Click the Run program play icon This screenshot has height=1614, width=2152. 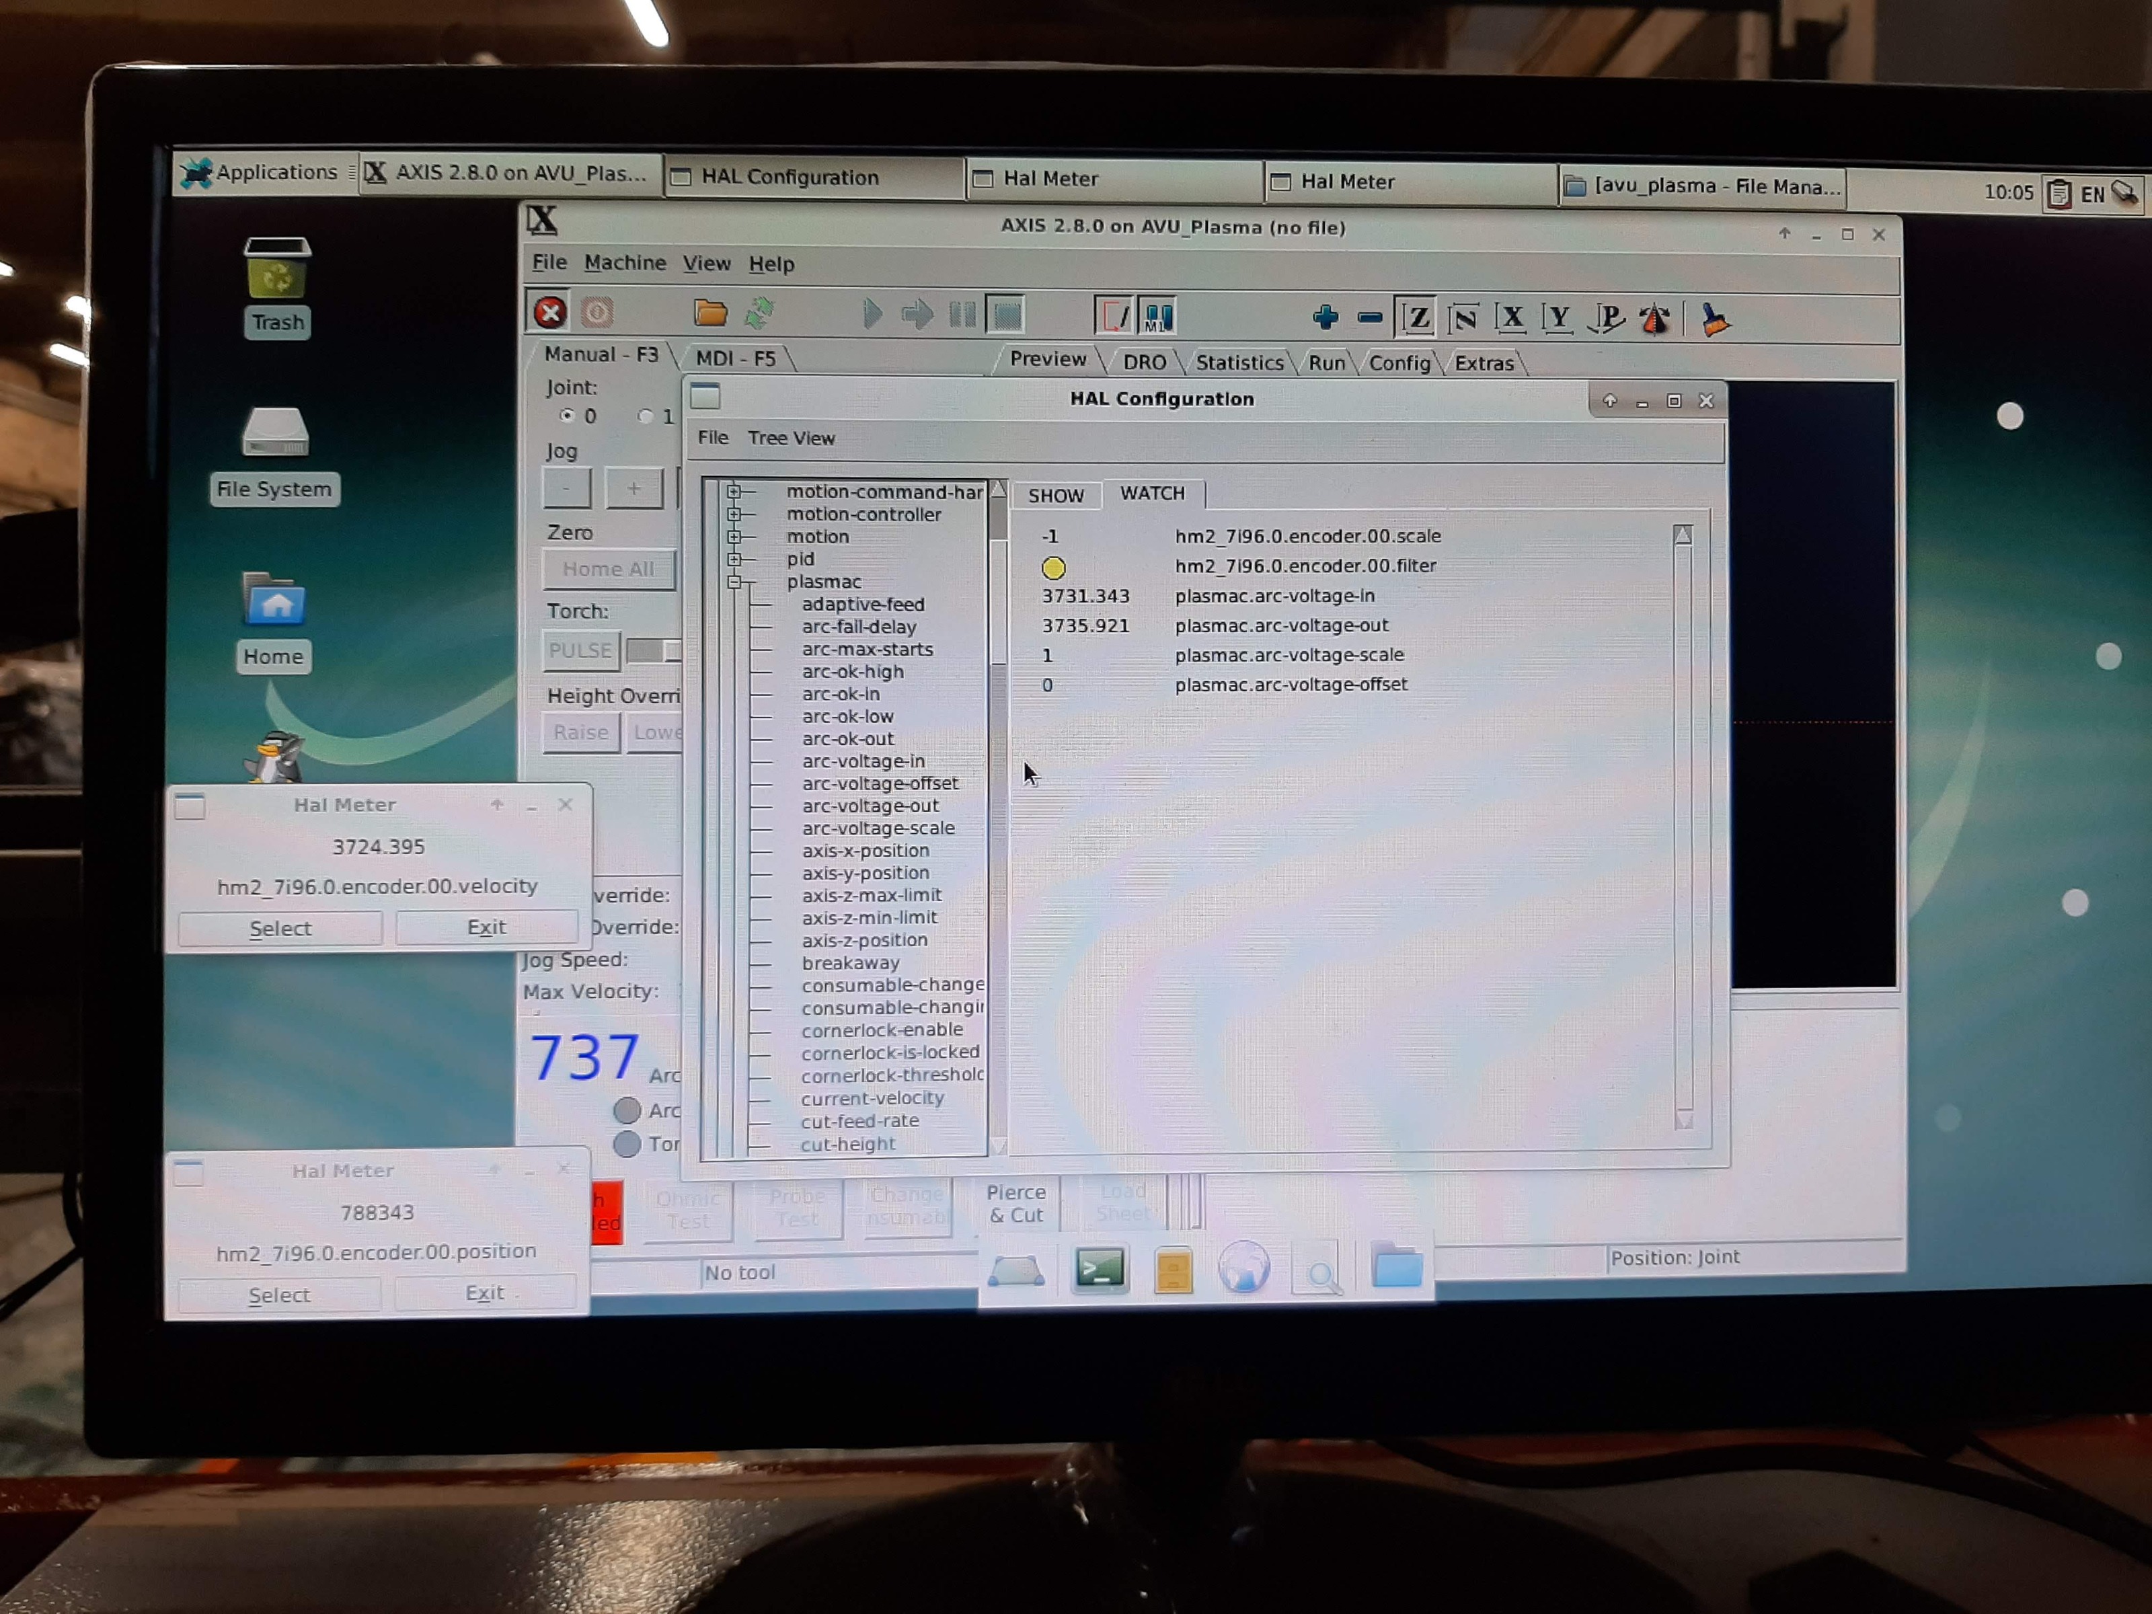point(872,314)
